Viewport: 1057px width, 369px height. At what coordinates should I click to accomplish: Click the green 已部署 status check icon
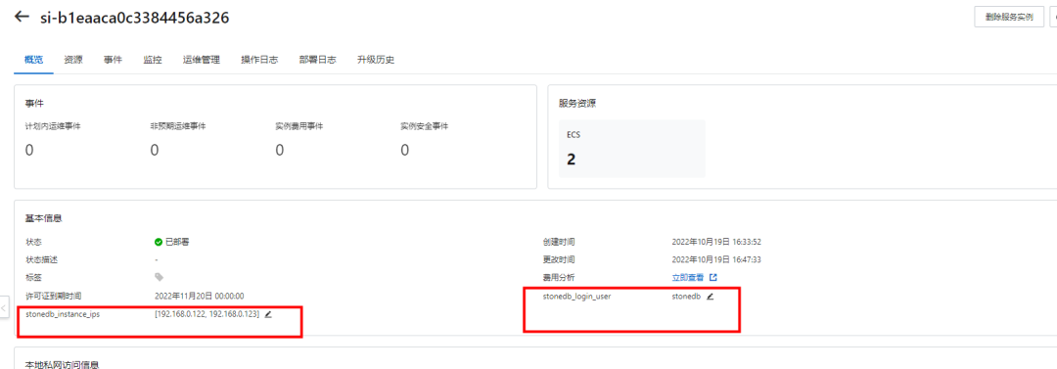coord(159,242)
